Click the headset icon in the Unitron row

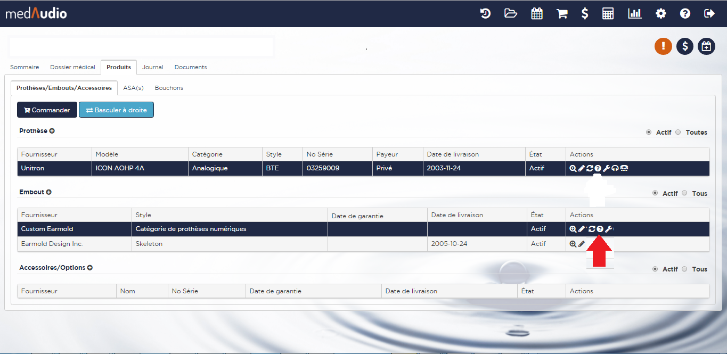(615, 168)
